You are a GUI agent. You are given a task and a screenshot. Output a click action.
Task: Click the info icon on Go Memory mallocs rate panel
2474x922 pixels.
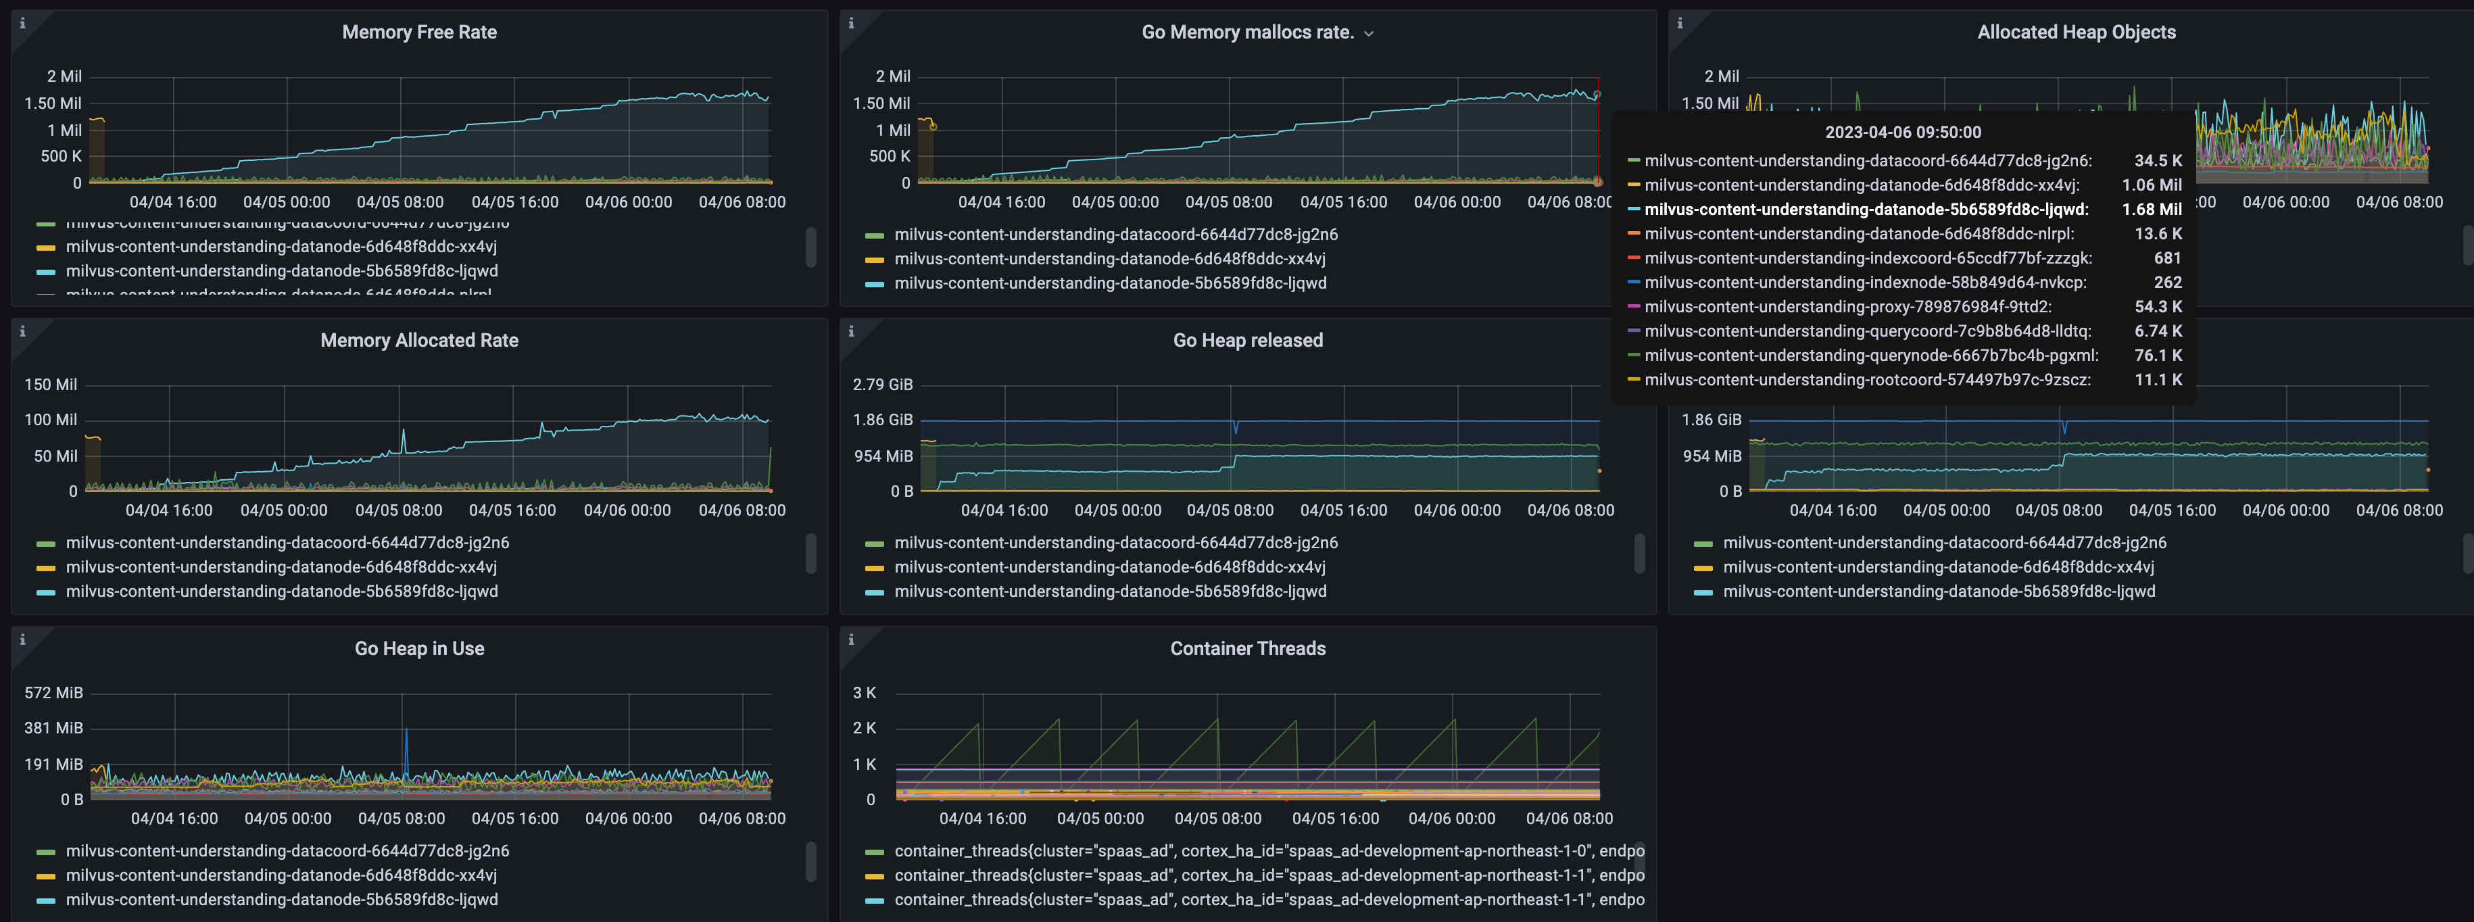[851, 23]
